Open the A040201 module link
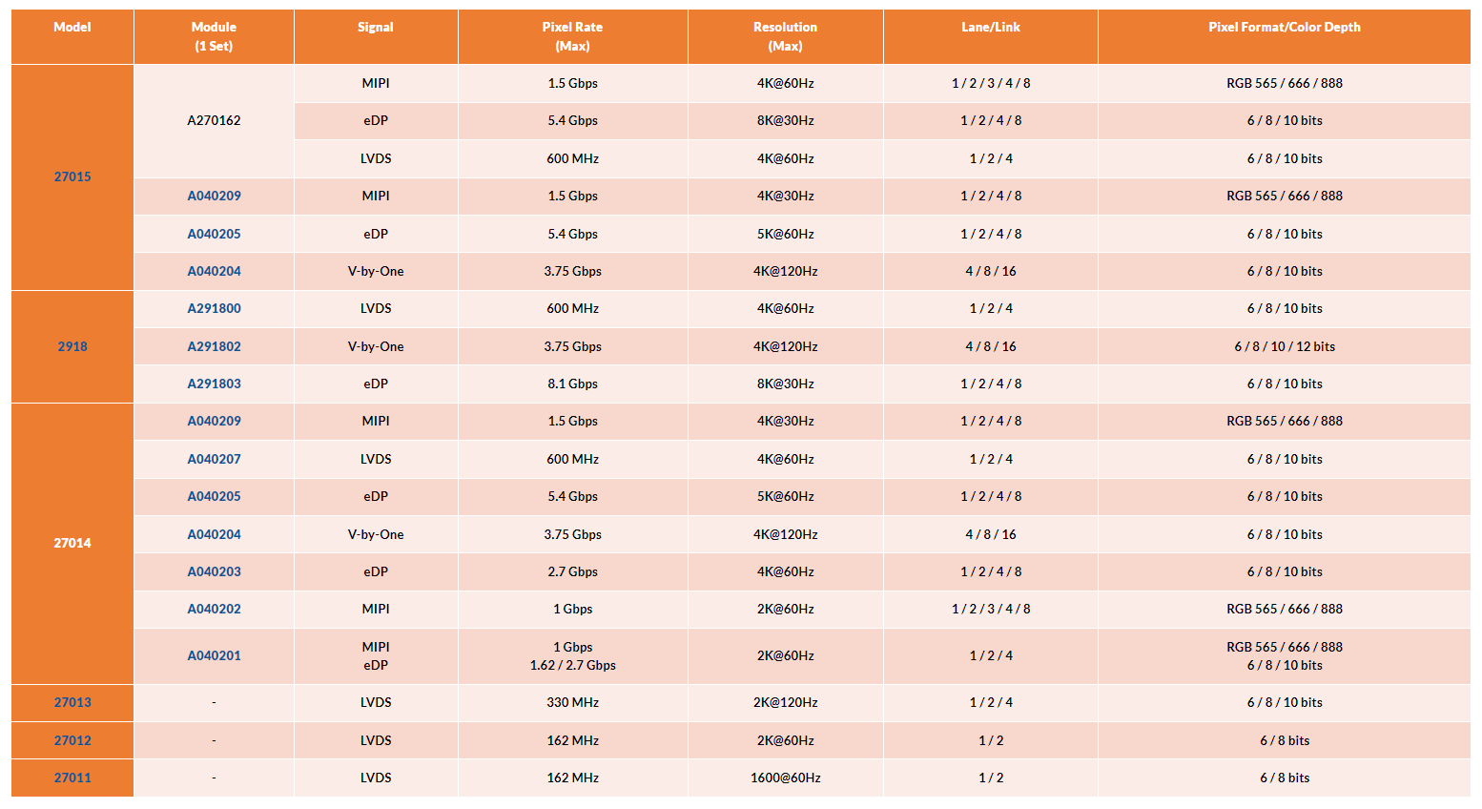The width and height of the screenshot is (1482, 809). point(214,655)
